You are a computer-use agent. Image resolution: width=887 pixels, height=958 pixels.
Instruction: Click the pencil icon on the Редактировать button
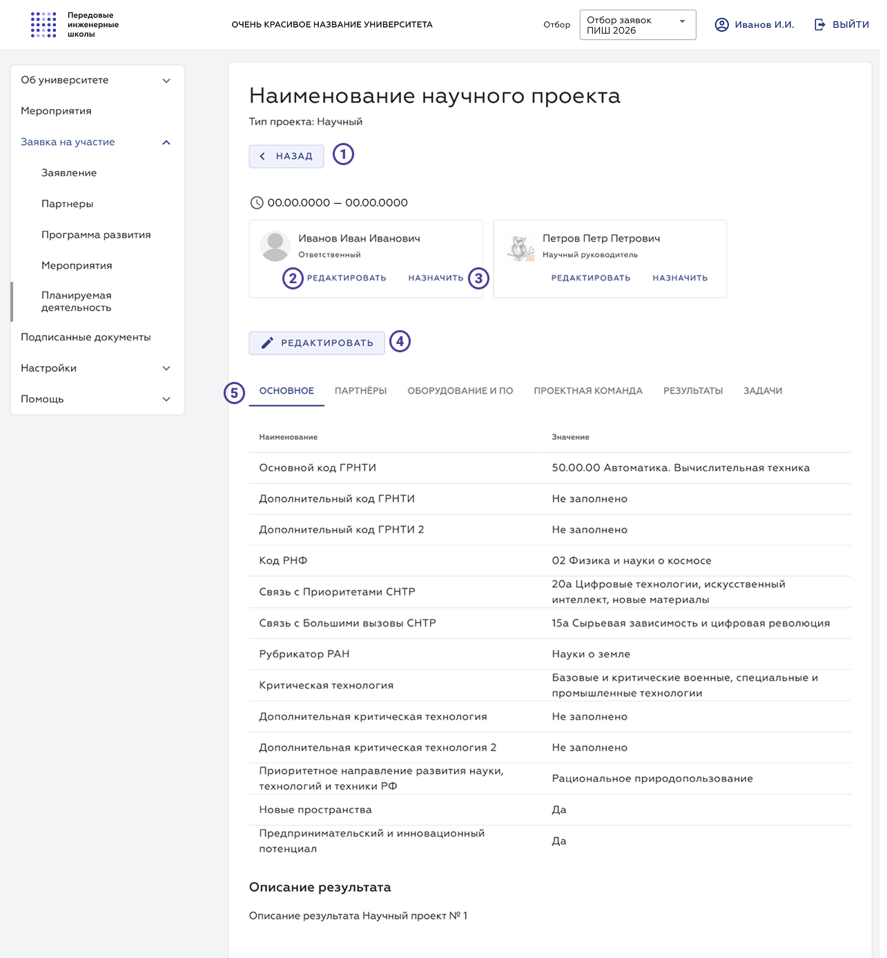(267, 343)
